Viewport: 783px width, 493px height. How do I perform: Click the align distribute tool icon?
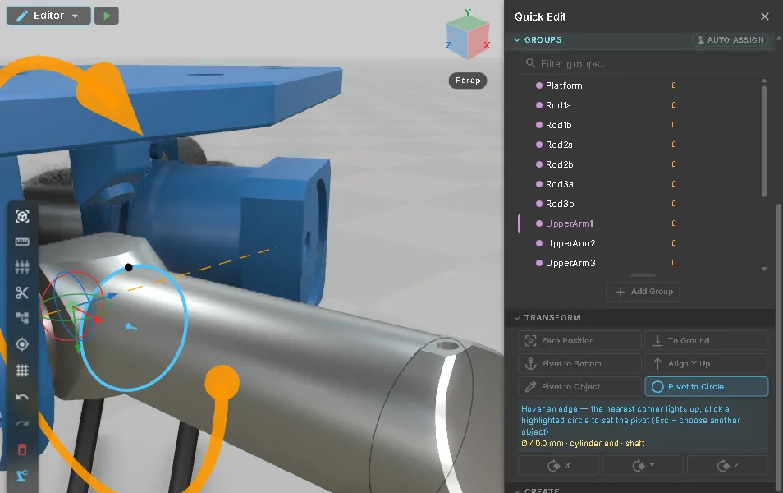click(22, 268)
